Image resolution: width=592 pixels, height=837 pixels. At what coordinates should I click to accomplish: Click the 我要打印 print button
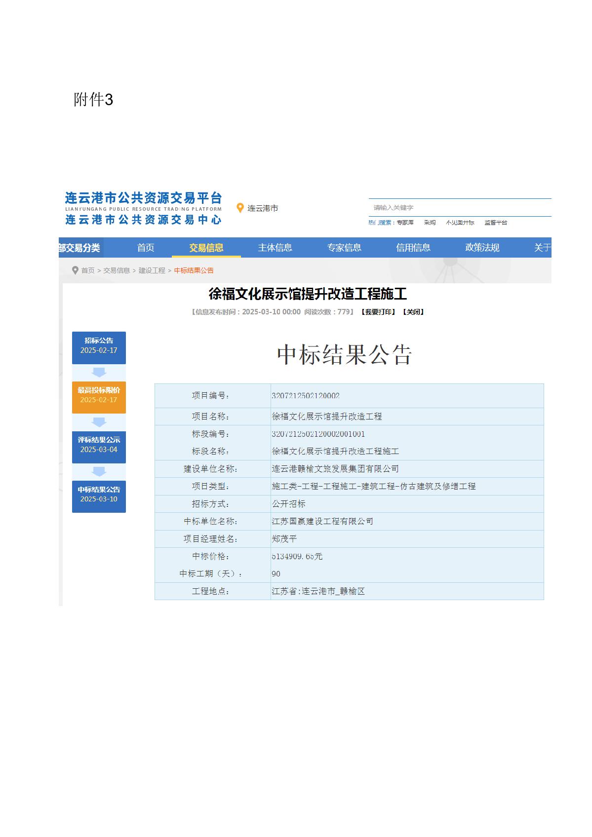[378, 312]
